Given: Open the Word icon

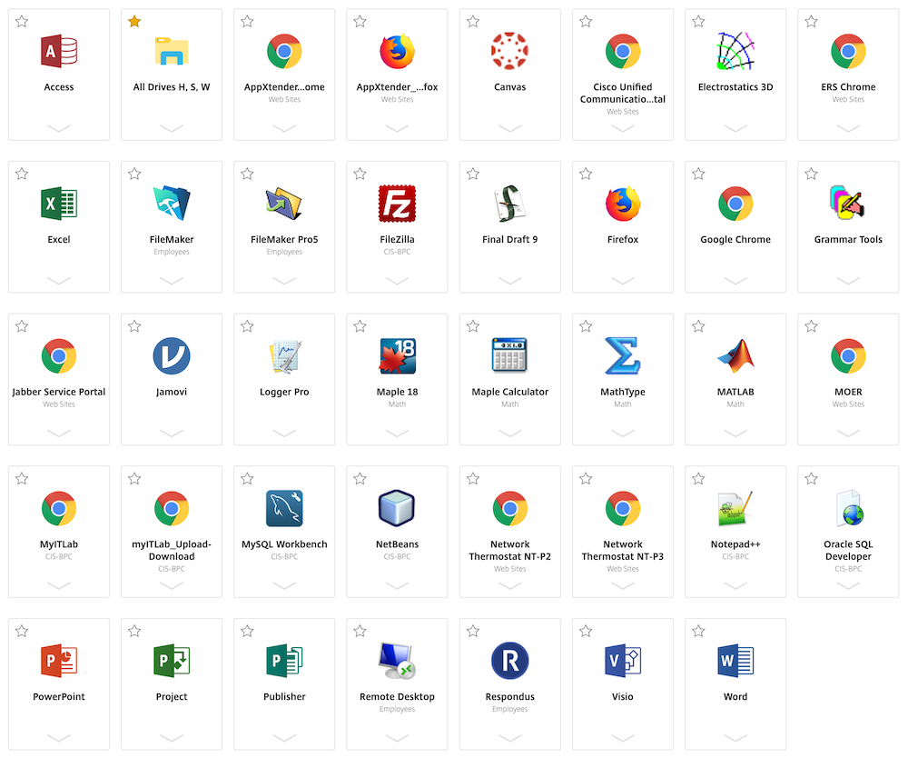Looking at the screenshot, I should click(x=735, y=661).
